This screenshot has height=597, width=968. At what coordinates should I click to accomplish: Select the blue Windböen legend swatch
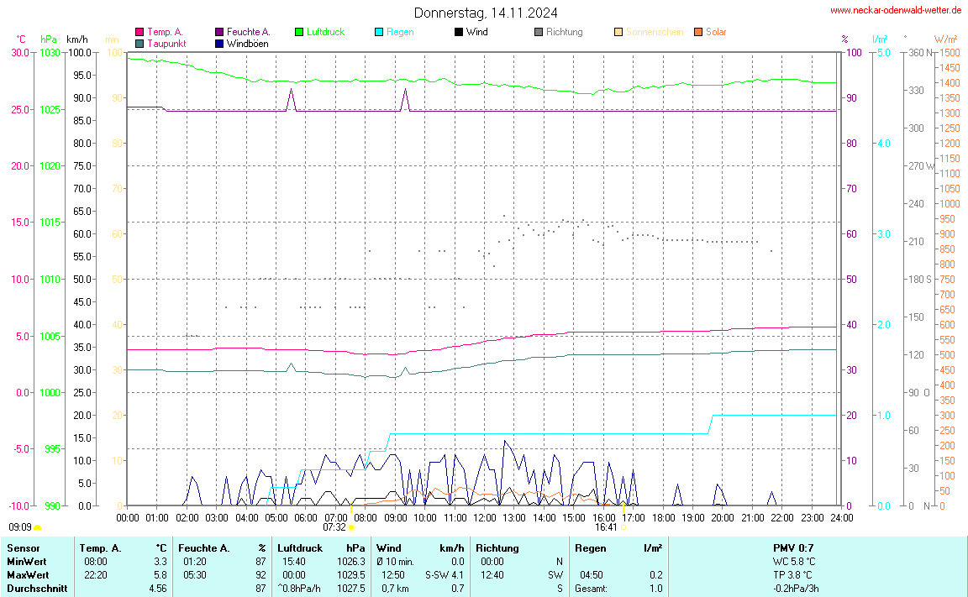tap(219, 43)
